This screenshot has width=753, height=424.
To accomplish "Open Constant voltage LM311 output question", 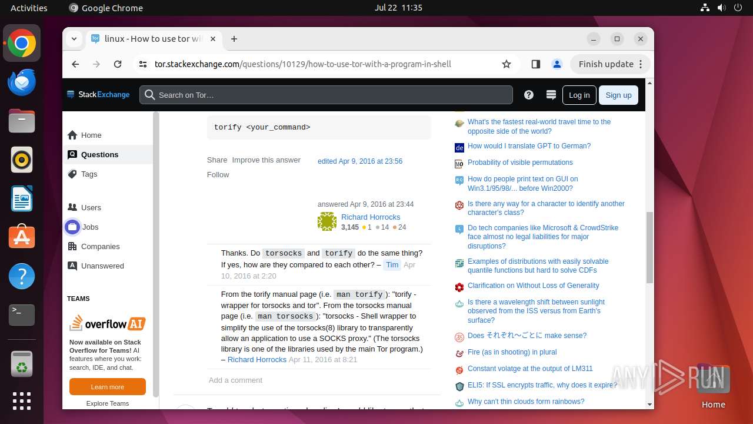I will 530,369.
